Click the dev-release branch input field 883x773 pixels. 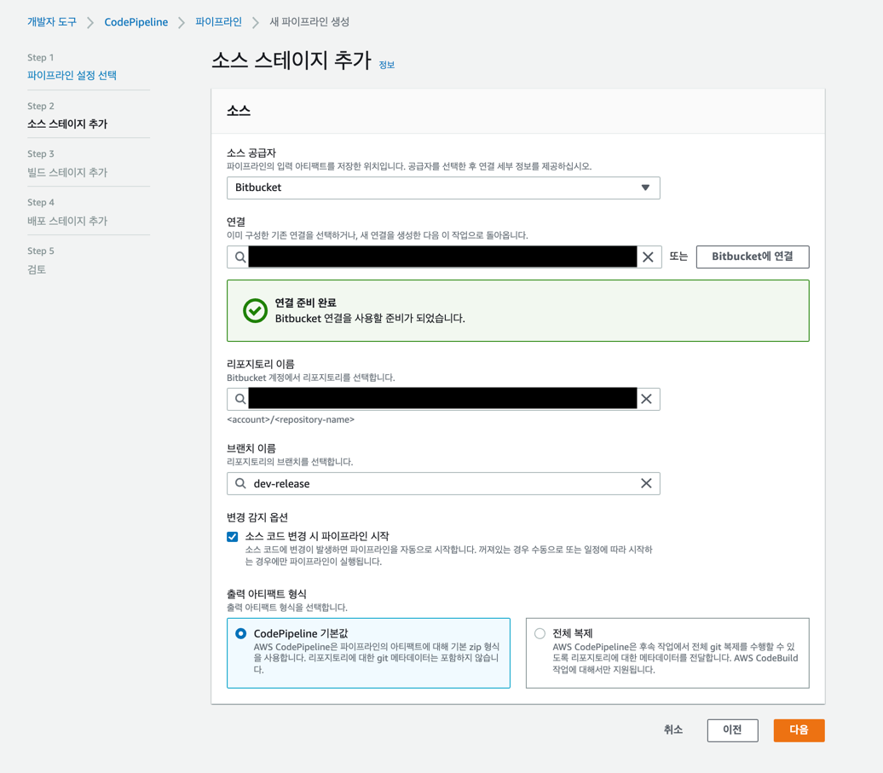[x=443, y=483]
